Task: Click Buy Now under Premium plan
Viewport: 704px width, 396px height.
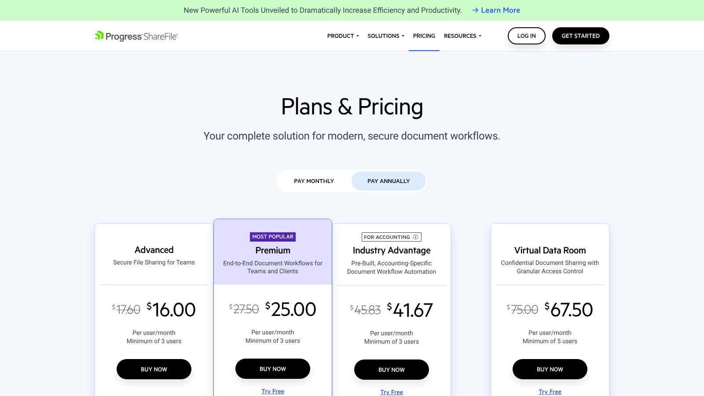Action: [x=273, y=369]
